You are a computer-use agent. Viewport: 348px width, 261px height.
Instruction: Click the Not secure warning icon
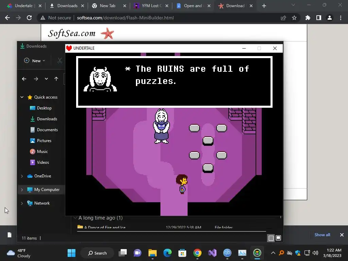tap(43, 18)
